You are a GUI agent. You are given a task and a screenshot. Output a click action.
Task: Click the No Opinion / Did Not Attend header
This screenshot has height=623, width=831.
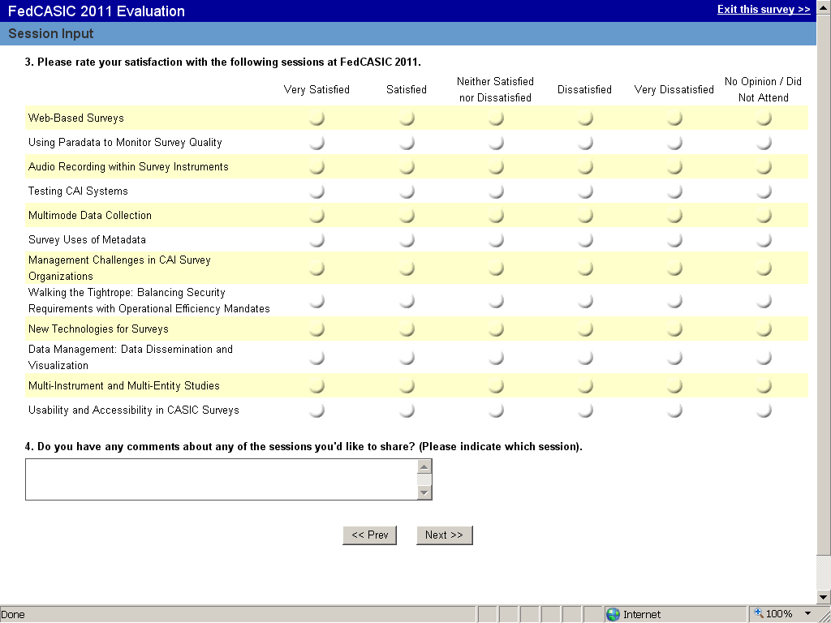(763, 89)
